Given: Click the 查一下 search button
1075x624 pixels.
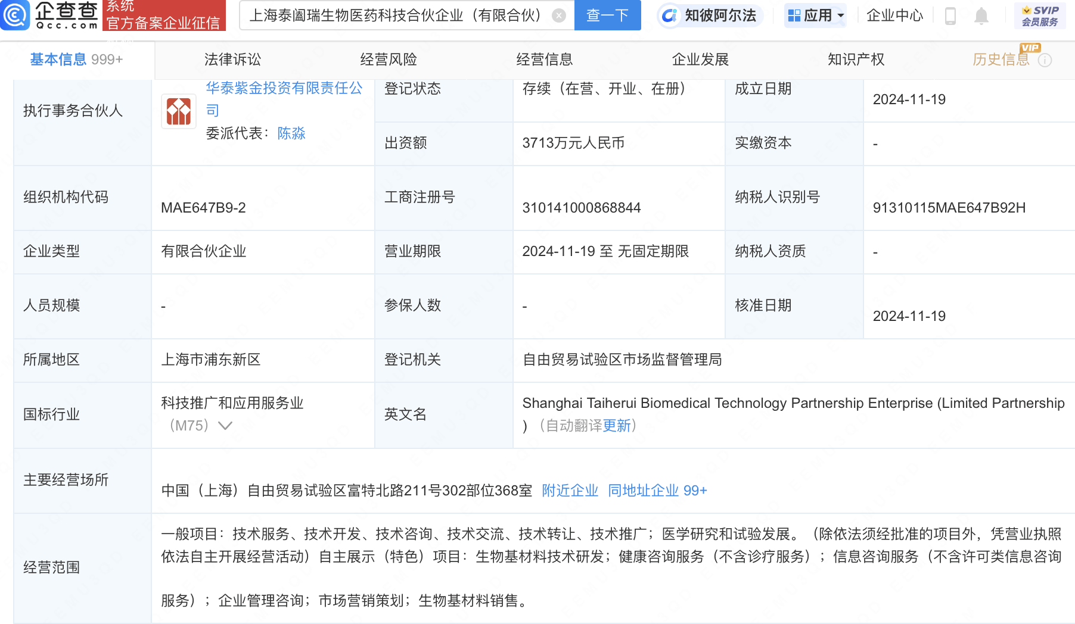Looking at the screenshot, I should coord(607,15).
